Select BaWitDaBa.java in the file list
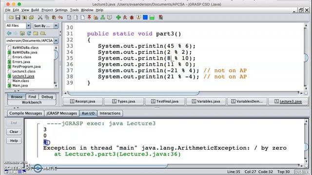 click(25, 52)
